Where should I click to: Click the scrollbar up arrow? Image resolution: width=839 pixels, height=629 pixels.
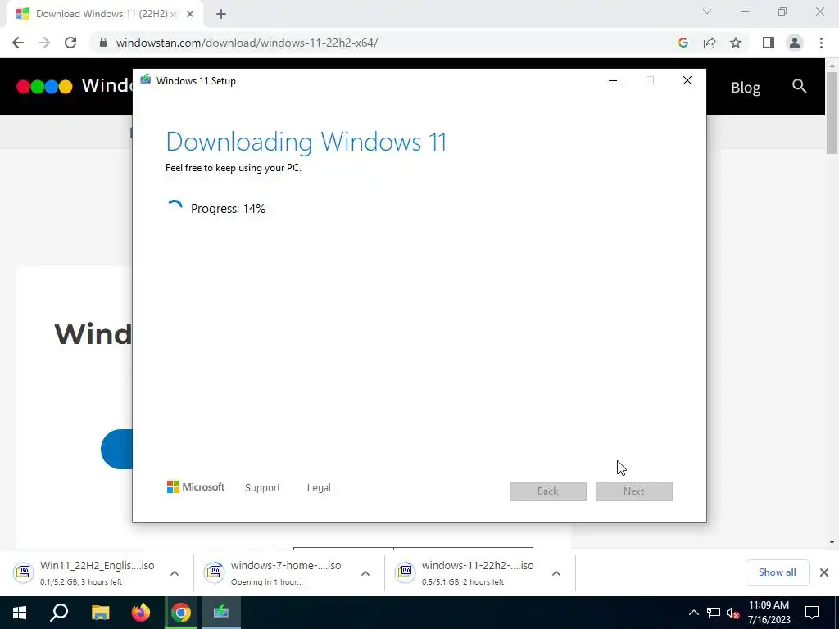tap(832, 66)
